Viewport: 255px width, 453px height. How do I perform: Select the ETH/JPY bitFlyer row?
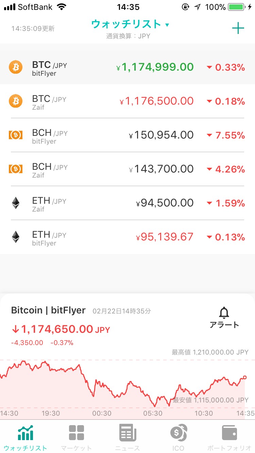[128, 237]
